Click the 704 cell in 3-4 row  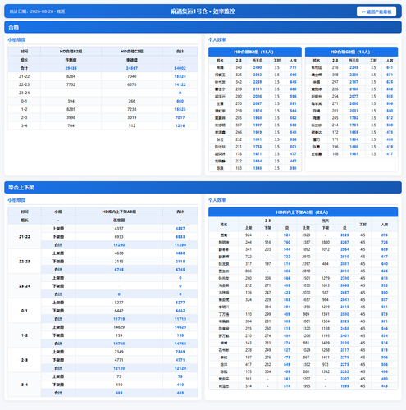(x=71, y=125)
